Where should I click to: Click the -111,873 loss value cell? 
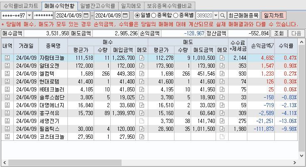click(x=261, y=129)
